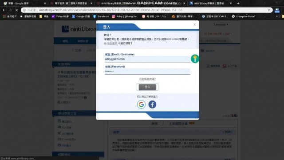Open the GPS CXR bookmark

[x=215, y=16]
